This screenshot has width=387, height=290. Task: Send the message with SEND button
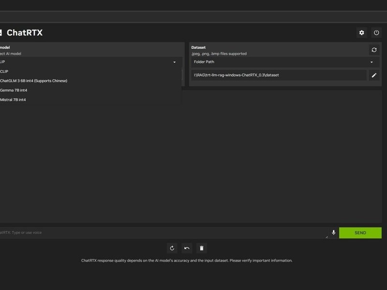tap(360, 233)
